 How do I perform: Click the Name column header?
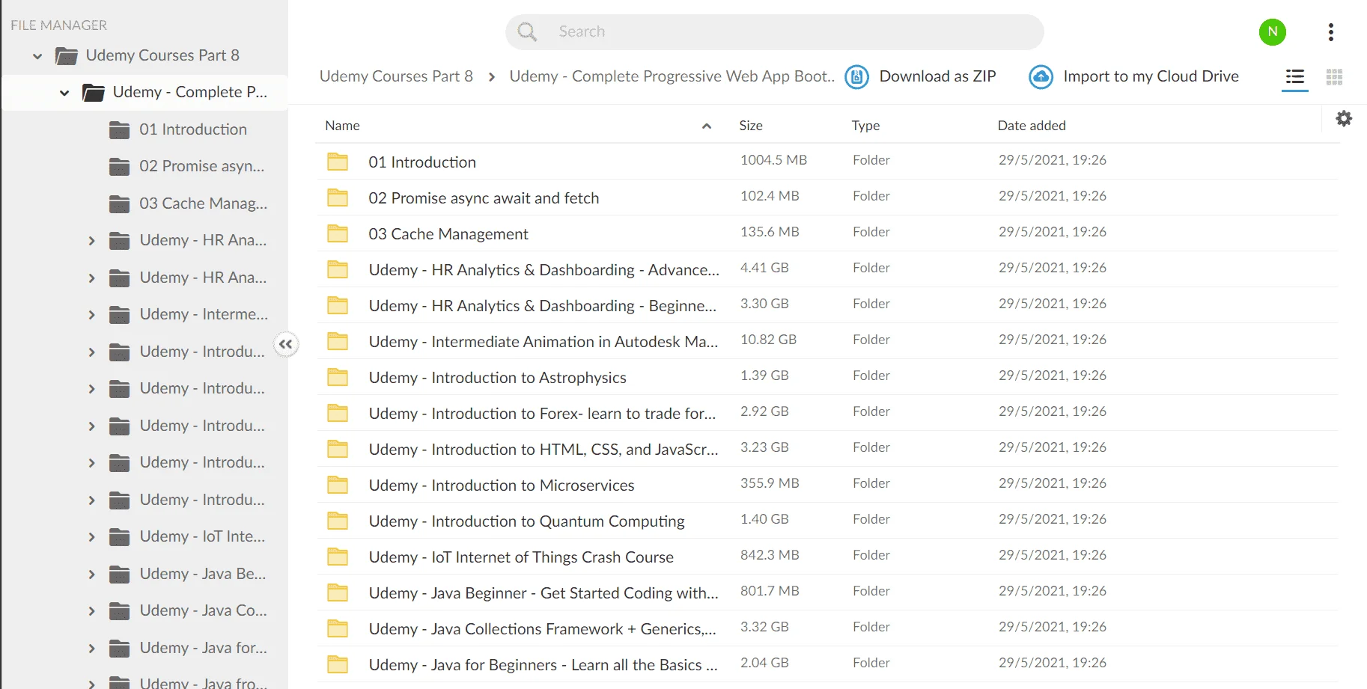[342, 126]
